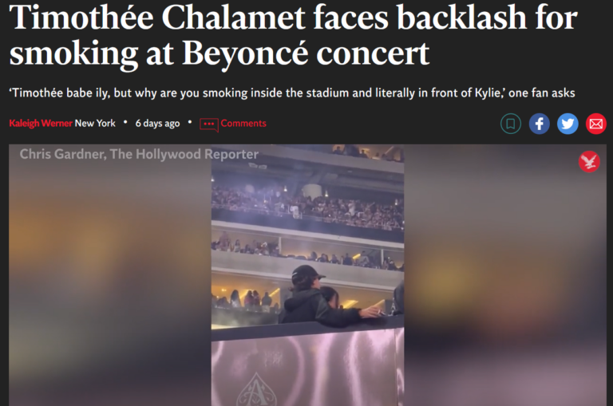Click the pink LED screen below the ledge
The width and height of the screenshot is (613, 406).
pyautogui.click(x=307, y=371)
